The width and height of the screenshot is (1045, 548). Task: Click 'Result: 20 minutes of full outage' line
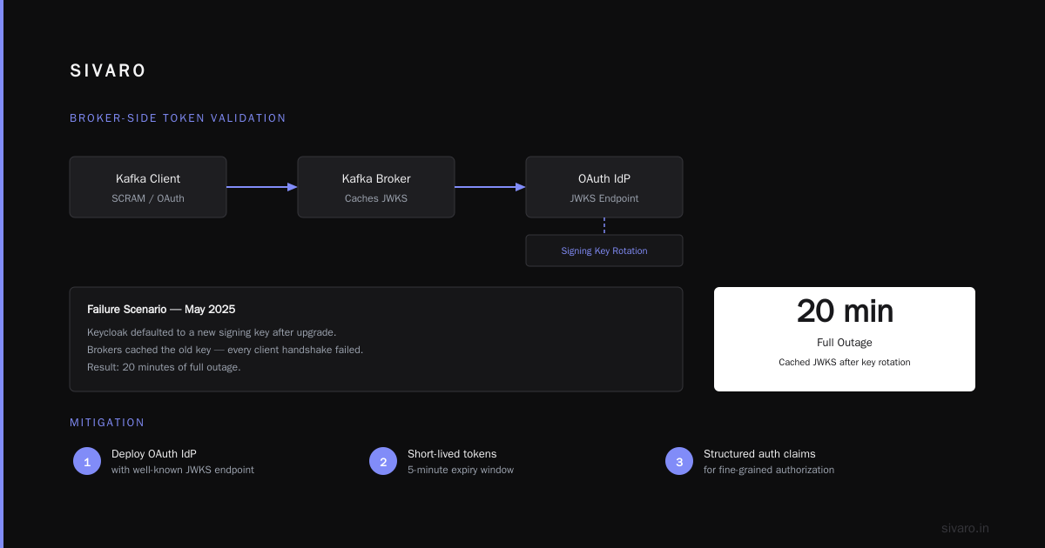[164, 367]
